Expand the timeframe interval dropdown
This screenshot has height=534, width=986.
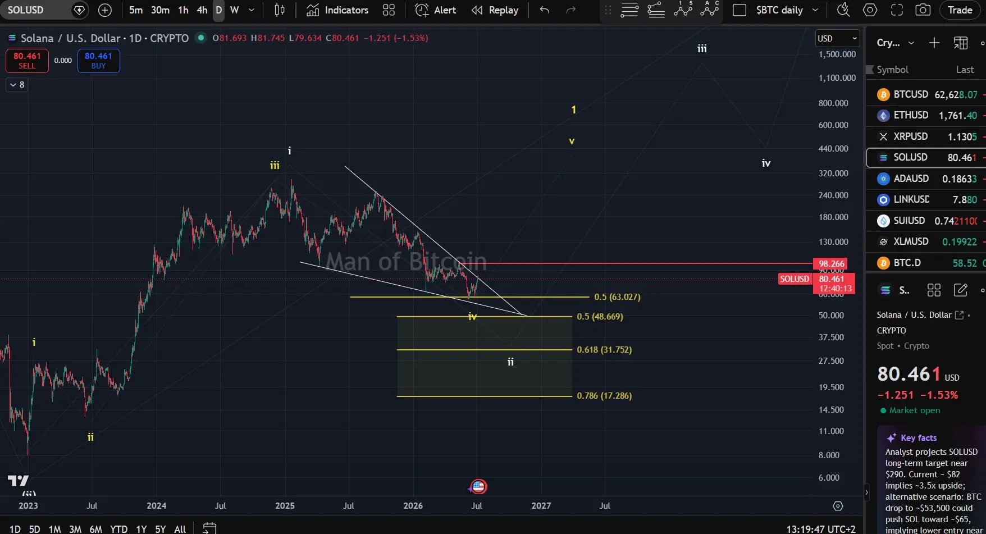pos(252,10)
